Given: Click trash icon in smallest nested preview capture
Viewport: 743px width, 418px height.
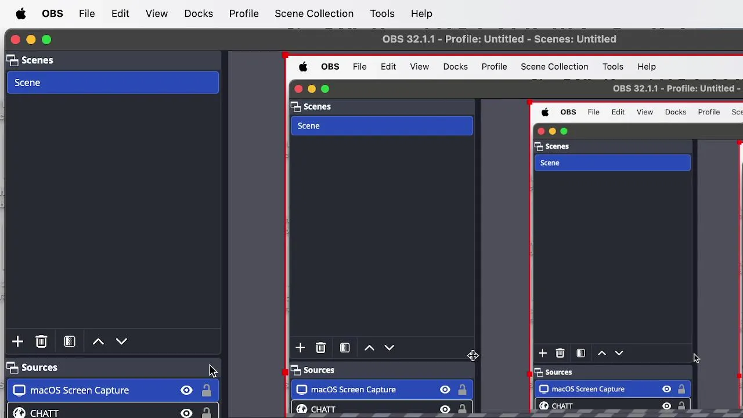Looking at the screenshot, I should (560, 353).
